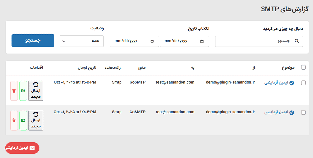Click the موضوع column header
The image size is (313, 158).
[x=288, y=67]
